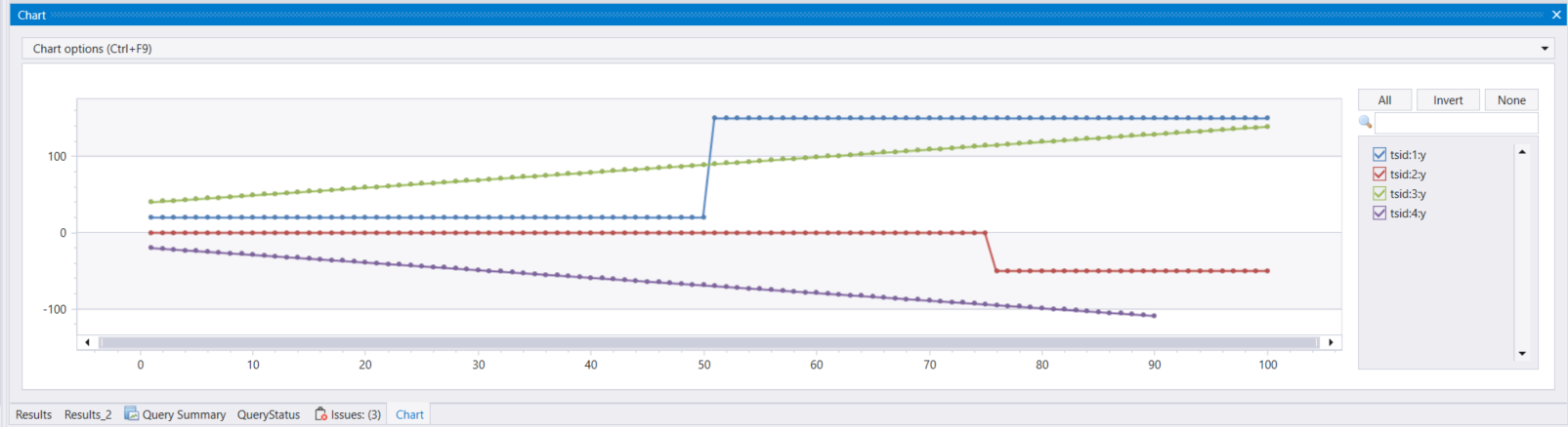1568x427 pixels.
Task: Click the tsid:1:y legend label
Action: coord(1408,155)
